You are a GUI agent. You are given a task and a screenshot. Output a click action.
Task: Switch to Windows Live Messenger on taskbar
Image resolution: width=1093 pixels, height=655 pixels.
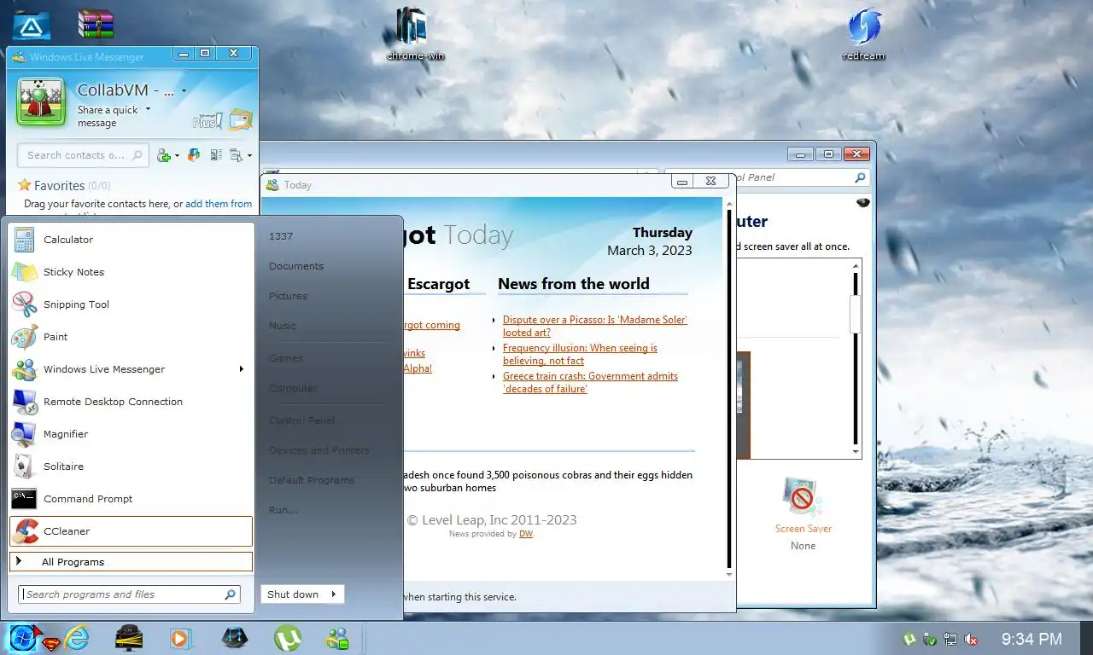(337, 638)
